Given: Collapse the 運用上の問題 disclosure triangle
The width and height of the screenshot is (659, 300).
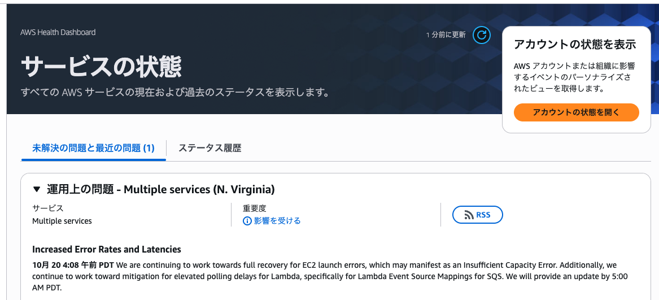Looking at the screenshot, I should [x=37, y=189].
